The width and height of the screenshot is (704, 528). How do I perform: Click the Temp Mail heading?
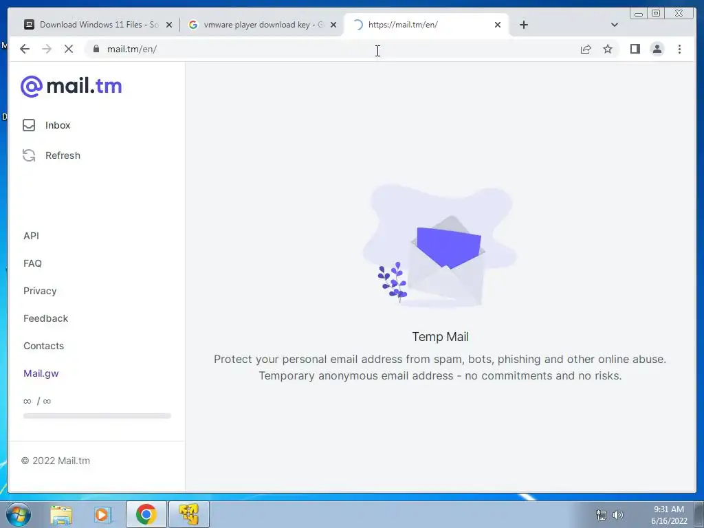(x=440, y=337)
